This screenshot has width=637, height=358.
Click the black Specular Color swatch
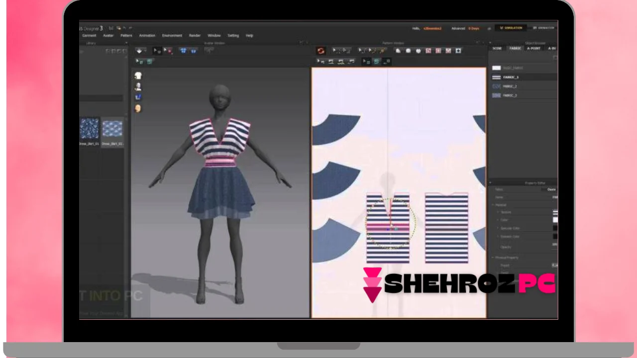click(555, 228)
